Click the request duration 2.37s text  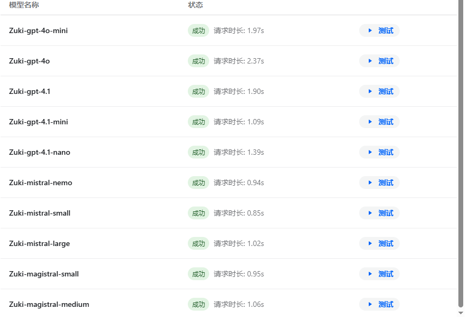click(x=239, y=61)
